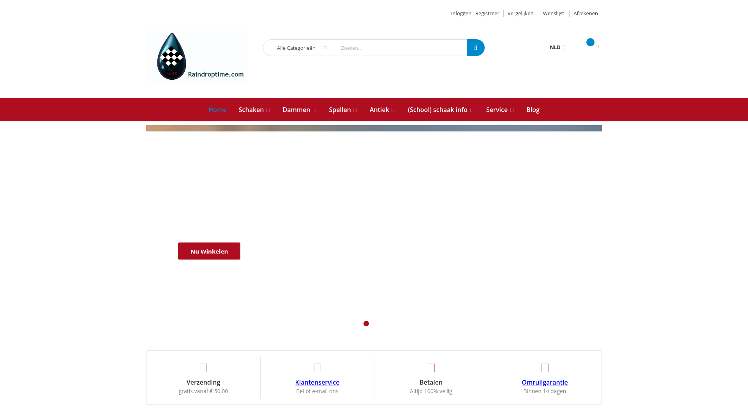Open the Alle Categorieën dropdown

298,48
